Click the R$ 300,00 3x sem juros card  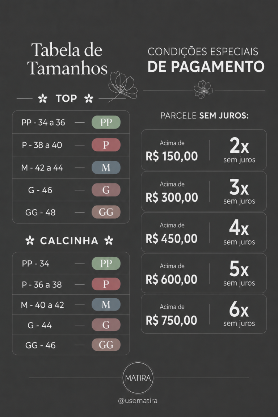[x=204, y=191]
